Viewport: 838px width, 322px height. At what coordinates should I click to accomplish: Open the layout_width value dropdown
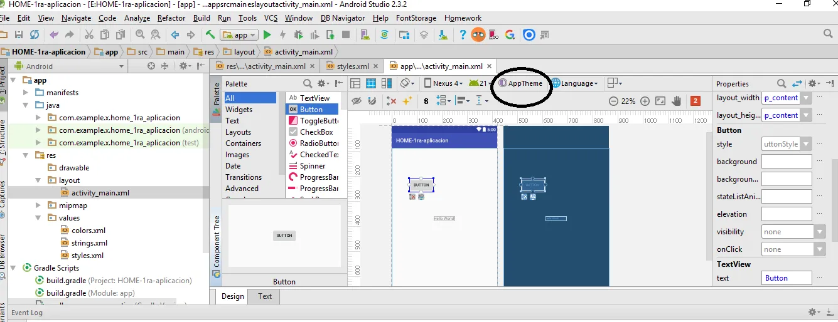pyautogui.click(x=806, y=98)
